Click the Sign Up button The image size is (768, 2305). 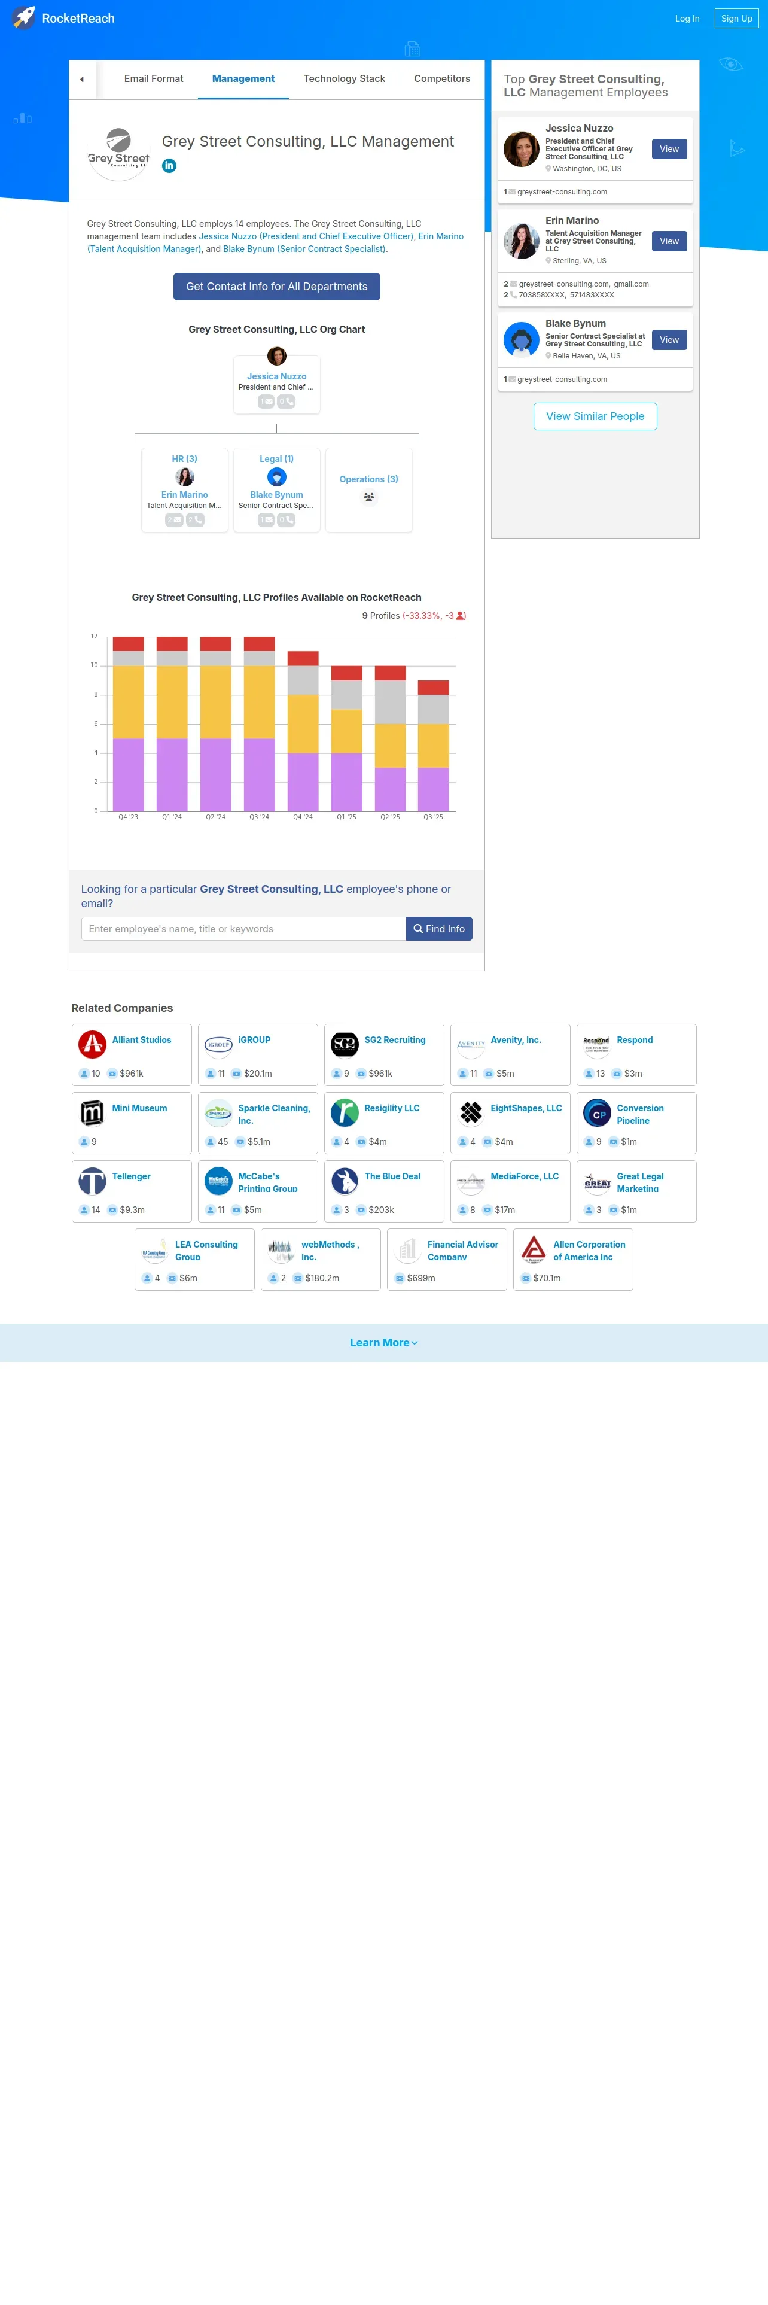(x=737, y=18)
